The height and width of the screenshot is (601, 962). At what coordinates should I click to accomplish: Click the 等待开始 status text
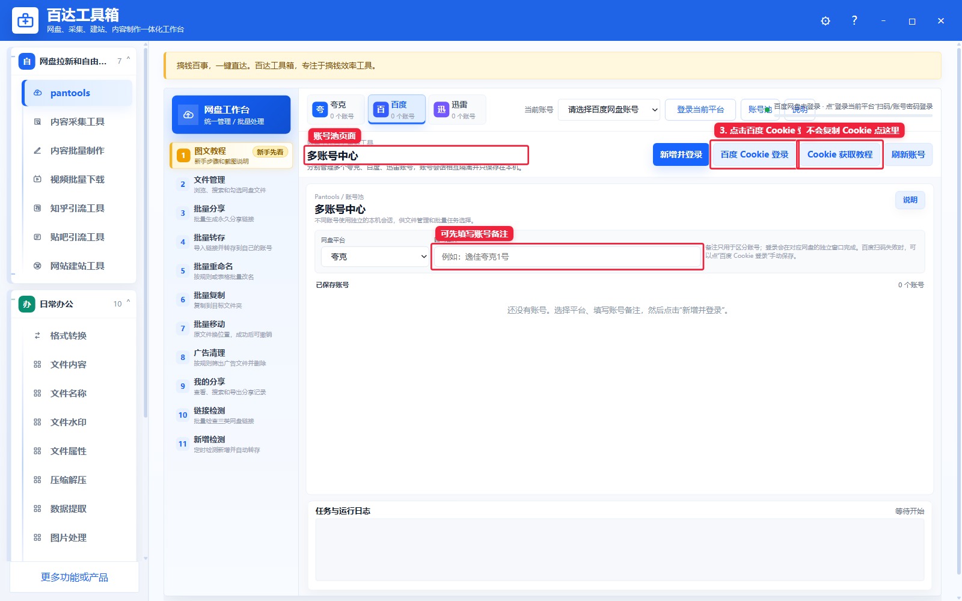click(x=909, y=511)
